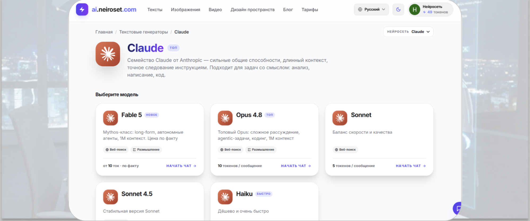This screenshot has height=221, width=530.
Task: Click the arrow in Fable 5 Начать чат
Action: point(195,166)
